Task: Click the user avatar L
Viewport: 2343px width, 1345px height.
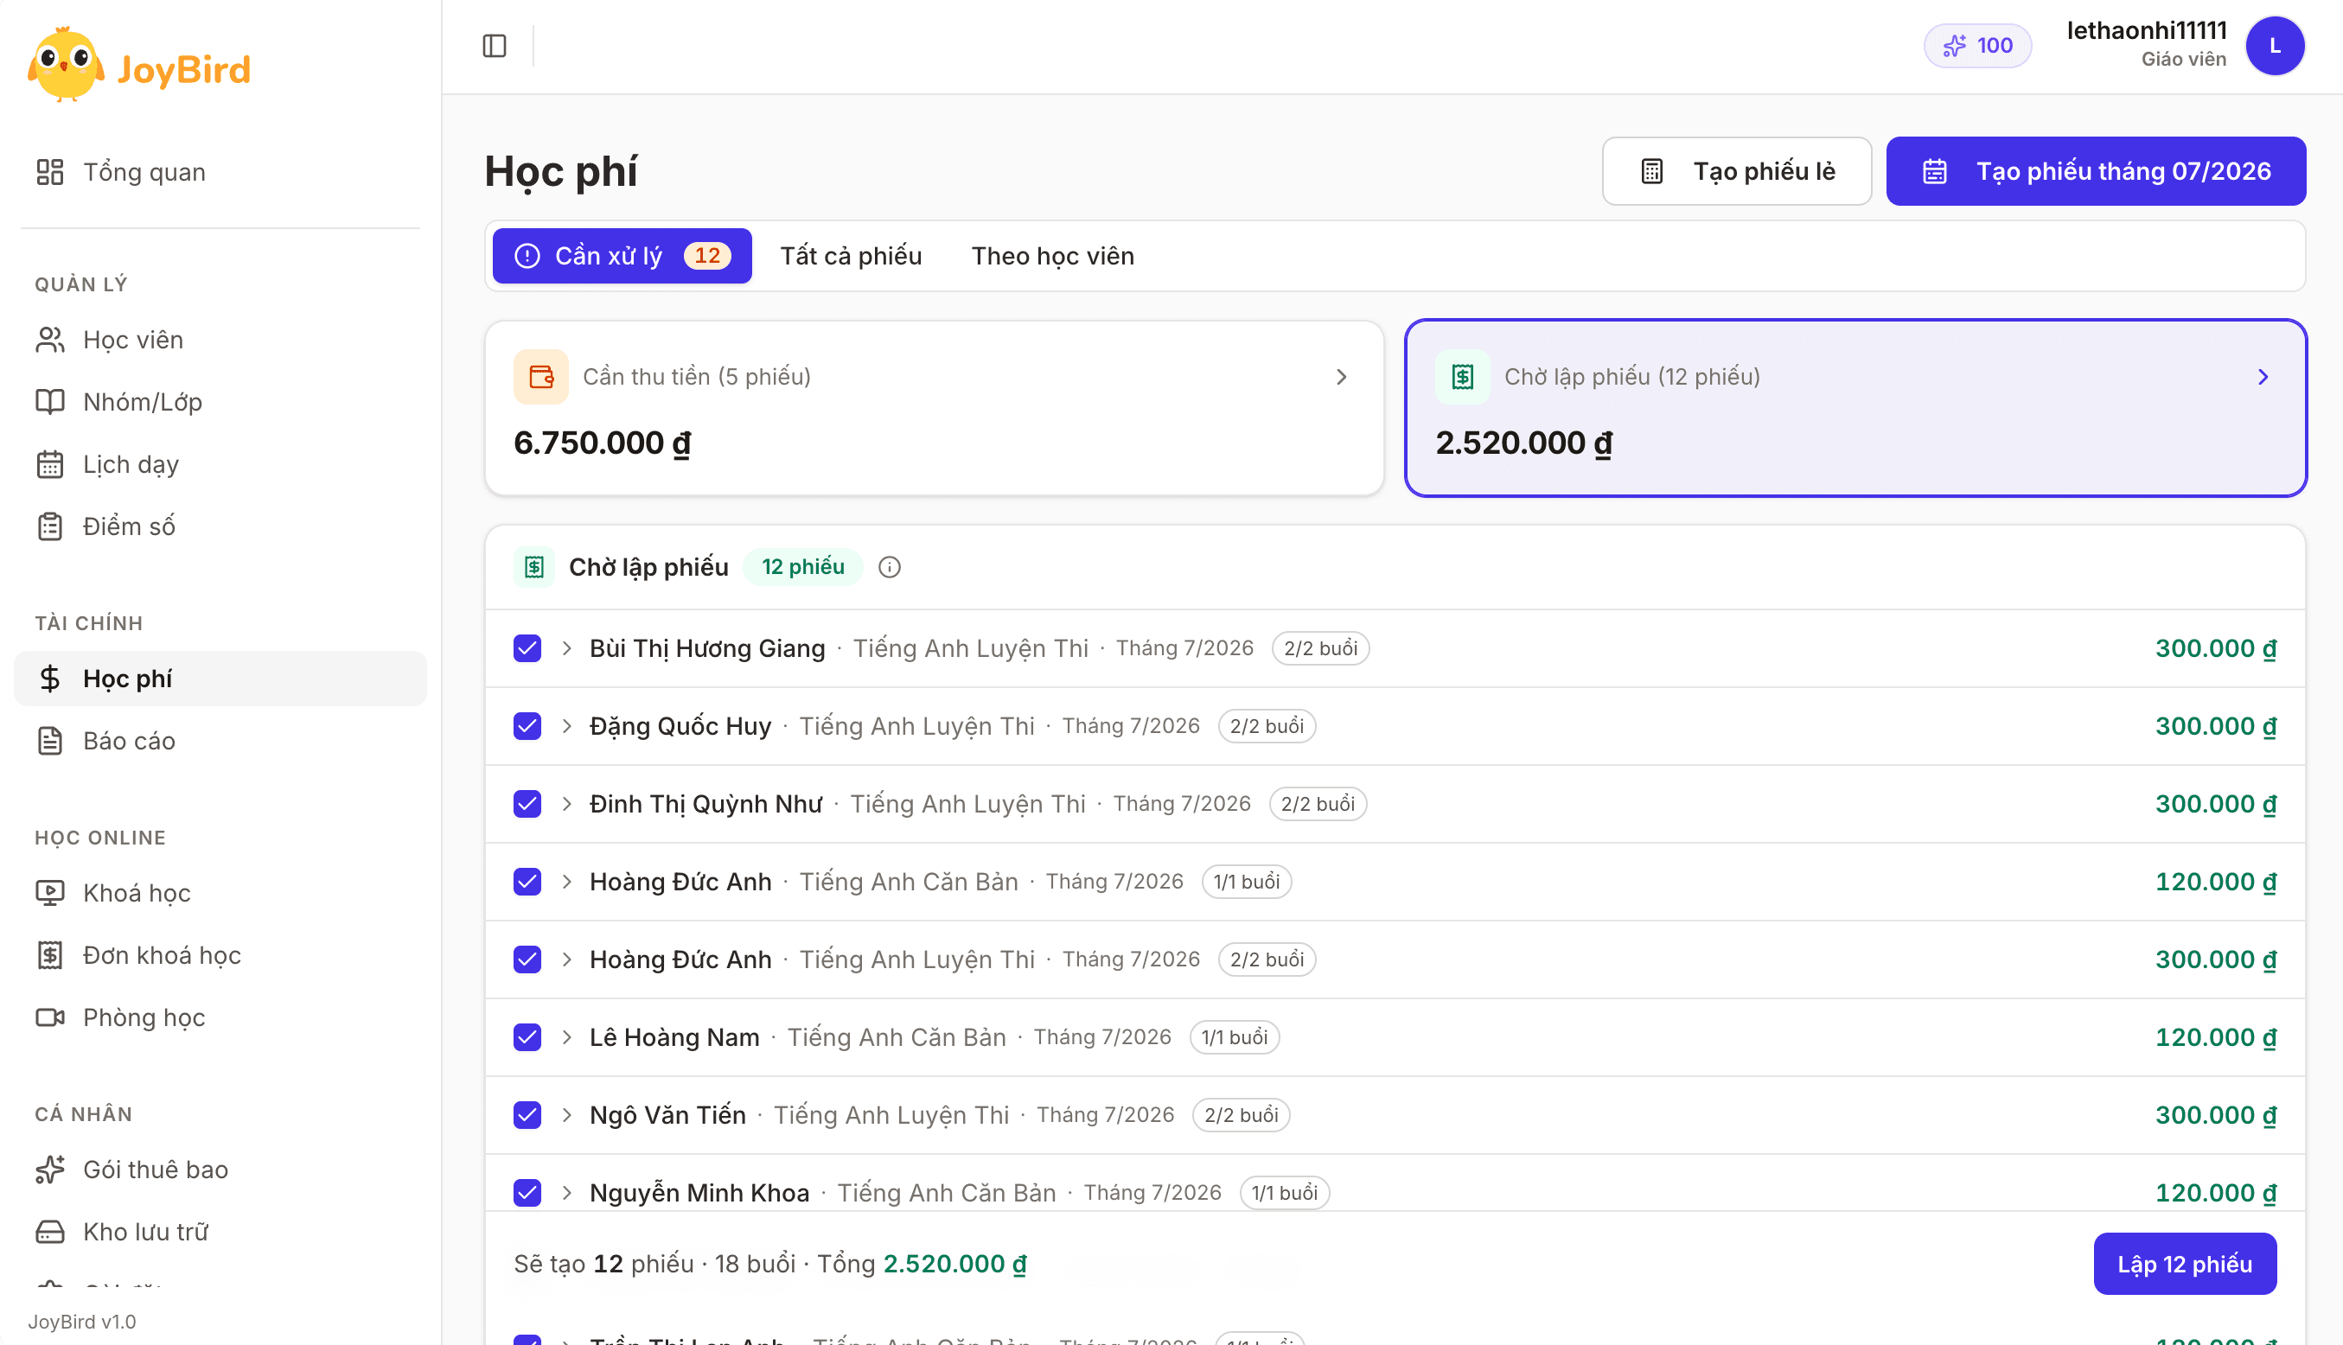Action: [x=2275, y=45]
